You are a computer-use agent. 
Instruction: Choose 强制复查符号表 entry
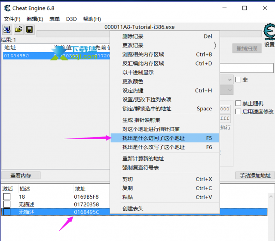(x=165, y=168)
